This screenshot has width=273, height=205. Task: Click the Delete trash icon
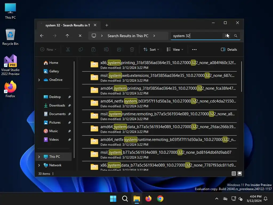point(132,49)
